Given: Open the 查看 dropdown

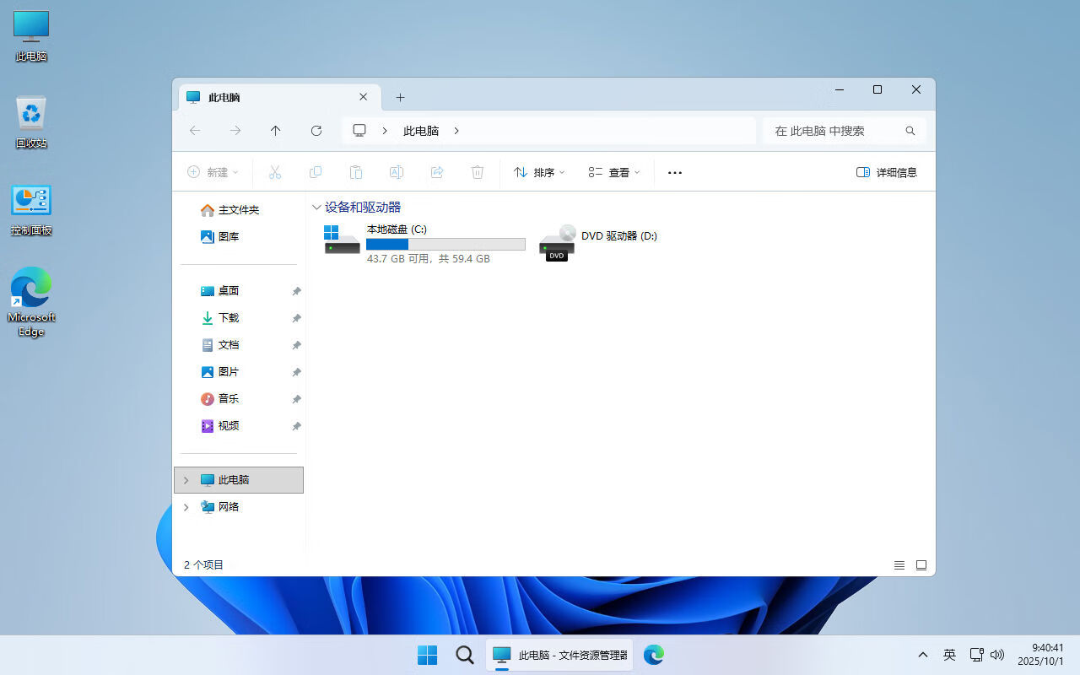Looking at the screenshot, I should (613, 172).
